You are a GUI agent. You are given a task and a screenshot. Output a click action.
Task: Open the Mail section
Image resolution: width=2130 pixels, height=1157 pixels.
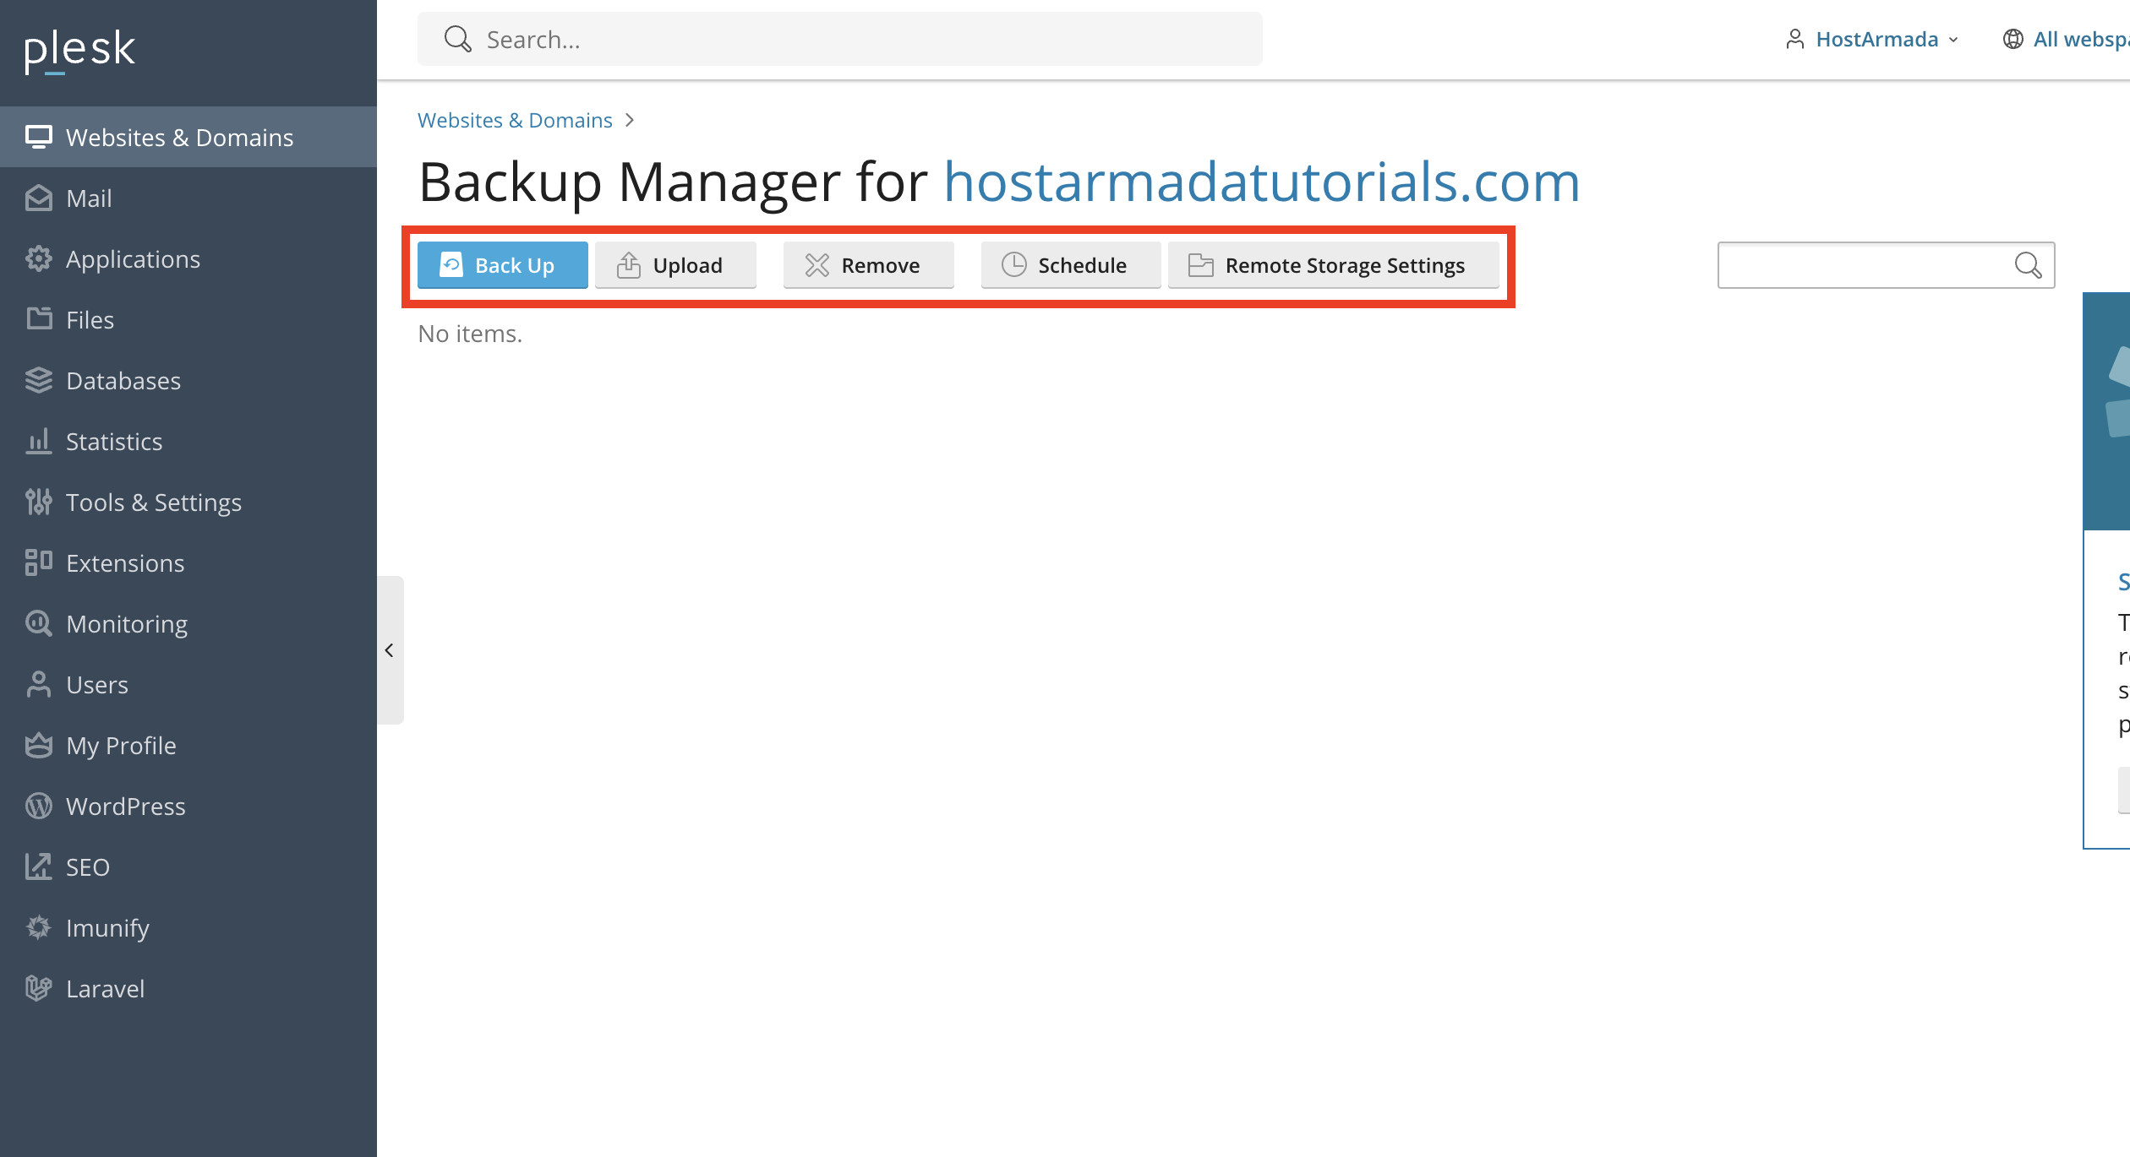pyautogui.click(x=188, y=198)
